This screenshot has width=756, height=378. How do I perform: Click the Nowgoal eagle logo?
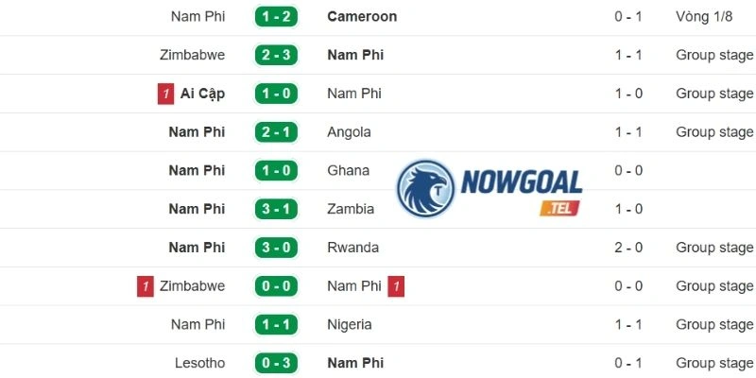pyautogui.click(x=425, y=188)
